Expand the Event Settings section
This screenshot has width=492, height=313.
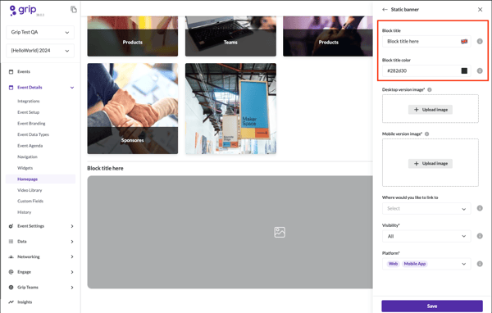tap(72, 226)
